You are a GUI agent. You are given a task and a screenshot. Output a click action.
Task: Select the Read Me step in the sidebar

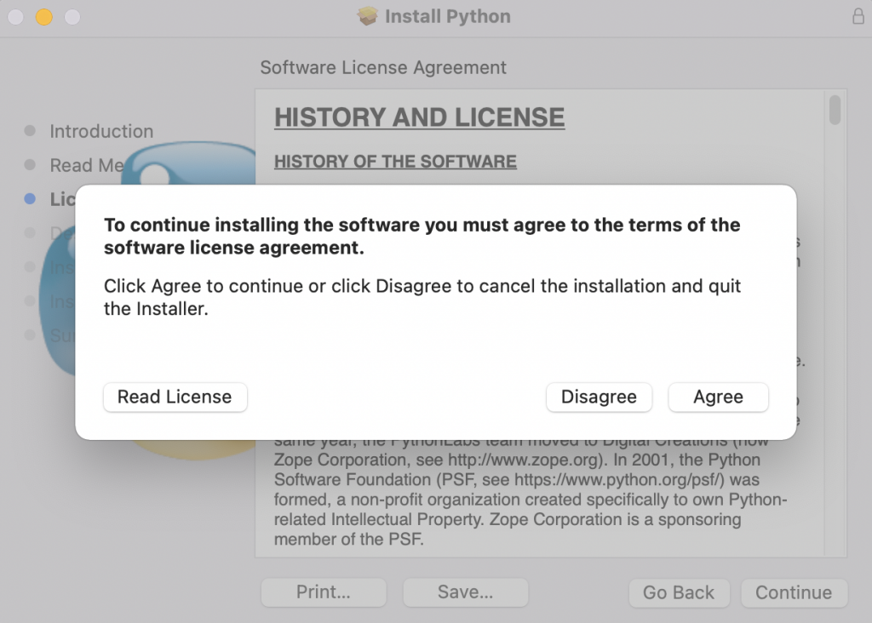click(87, 165)
